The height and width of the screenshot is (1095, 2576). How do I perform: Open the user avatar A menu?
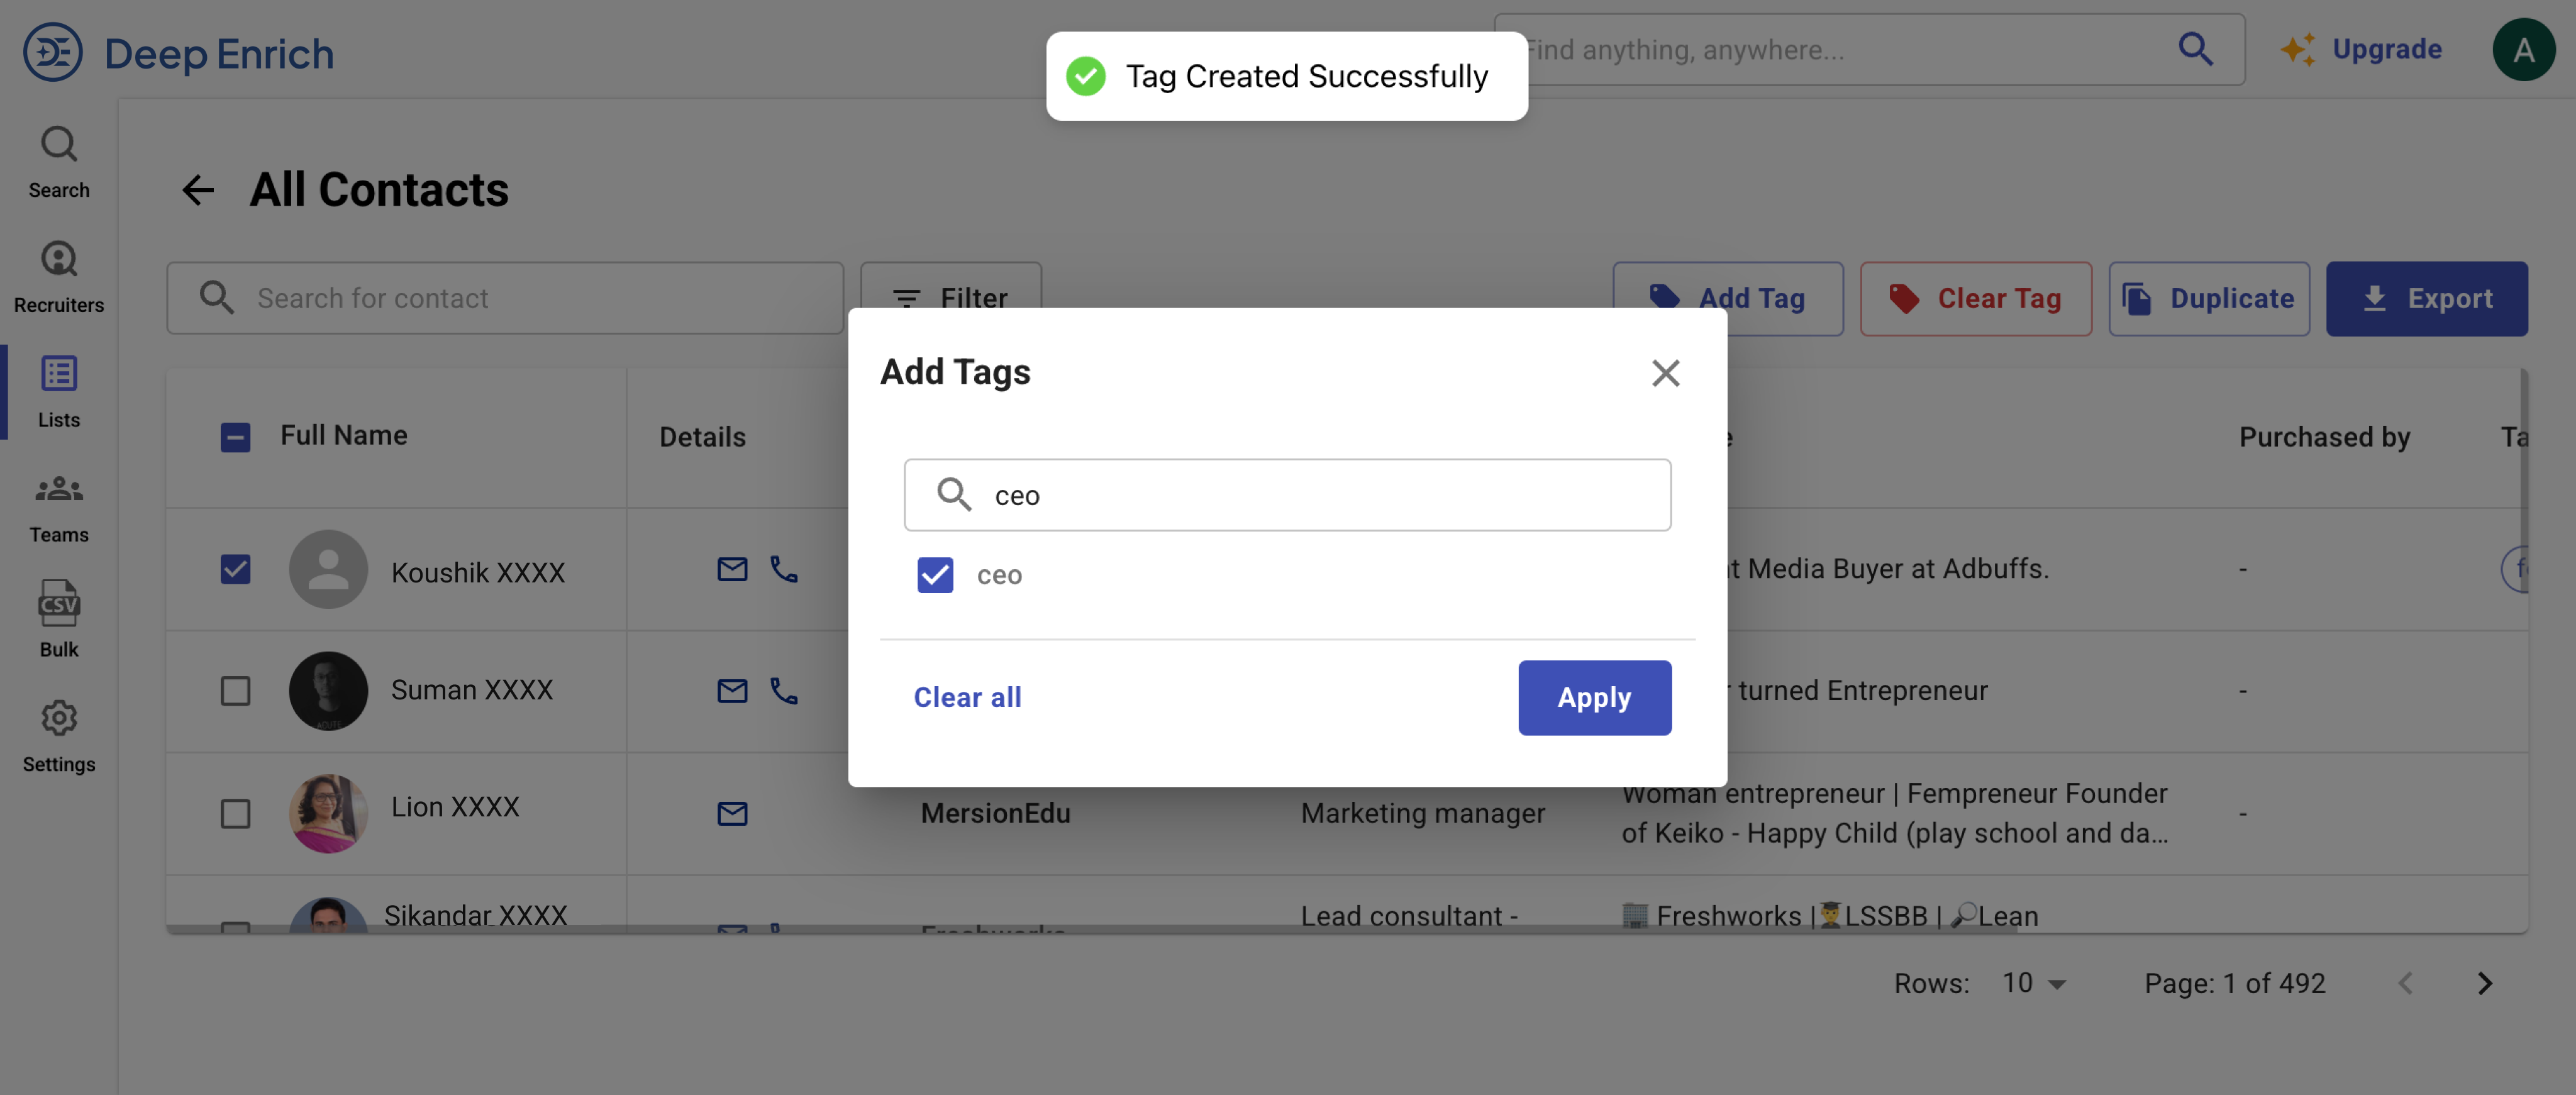point(2523,49)
